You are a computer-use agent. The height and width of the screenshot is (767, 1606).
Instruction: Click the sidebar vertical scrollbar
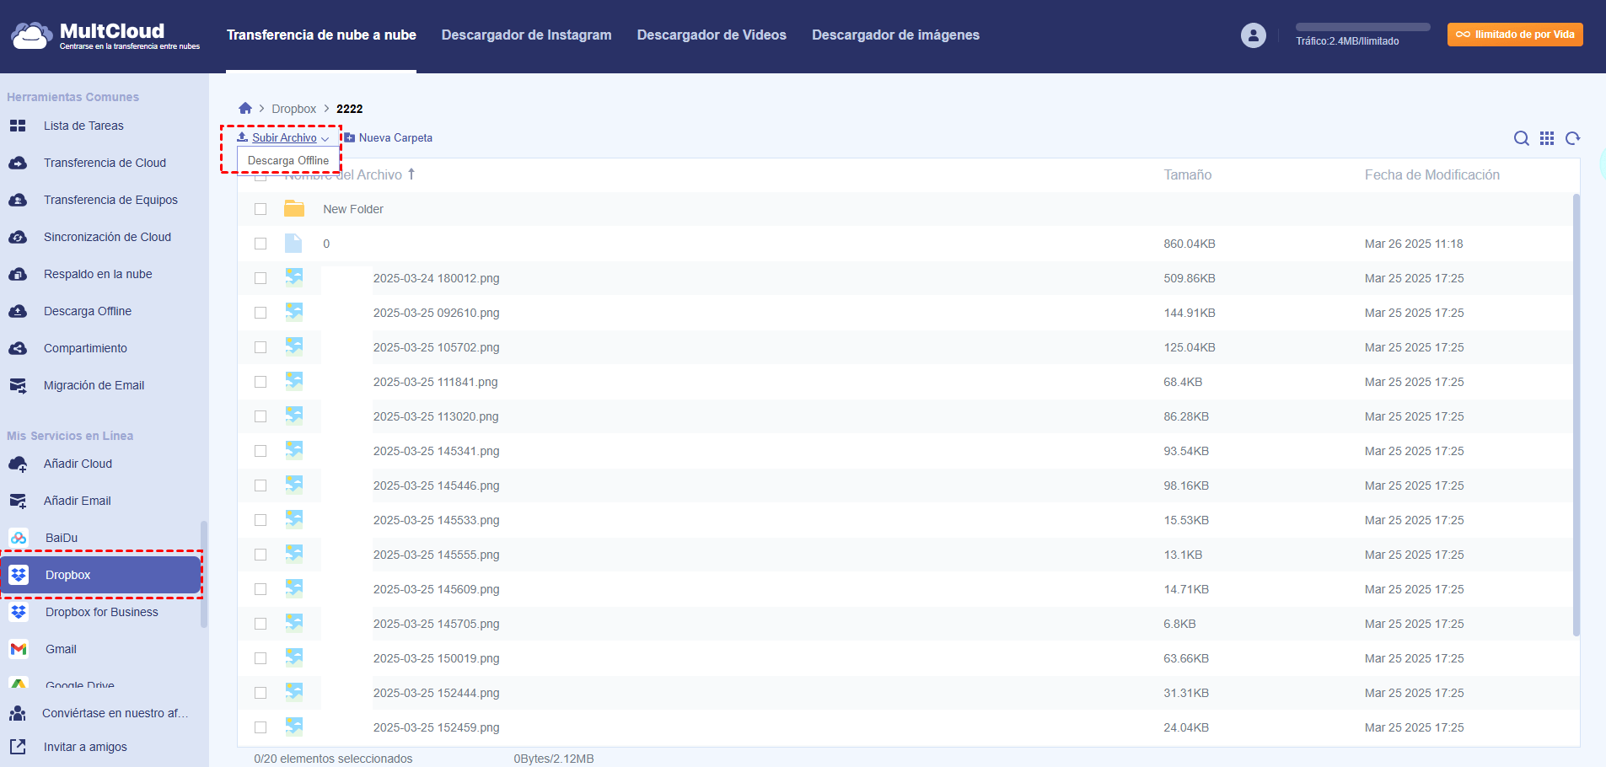[x=203, y=574]
